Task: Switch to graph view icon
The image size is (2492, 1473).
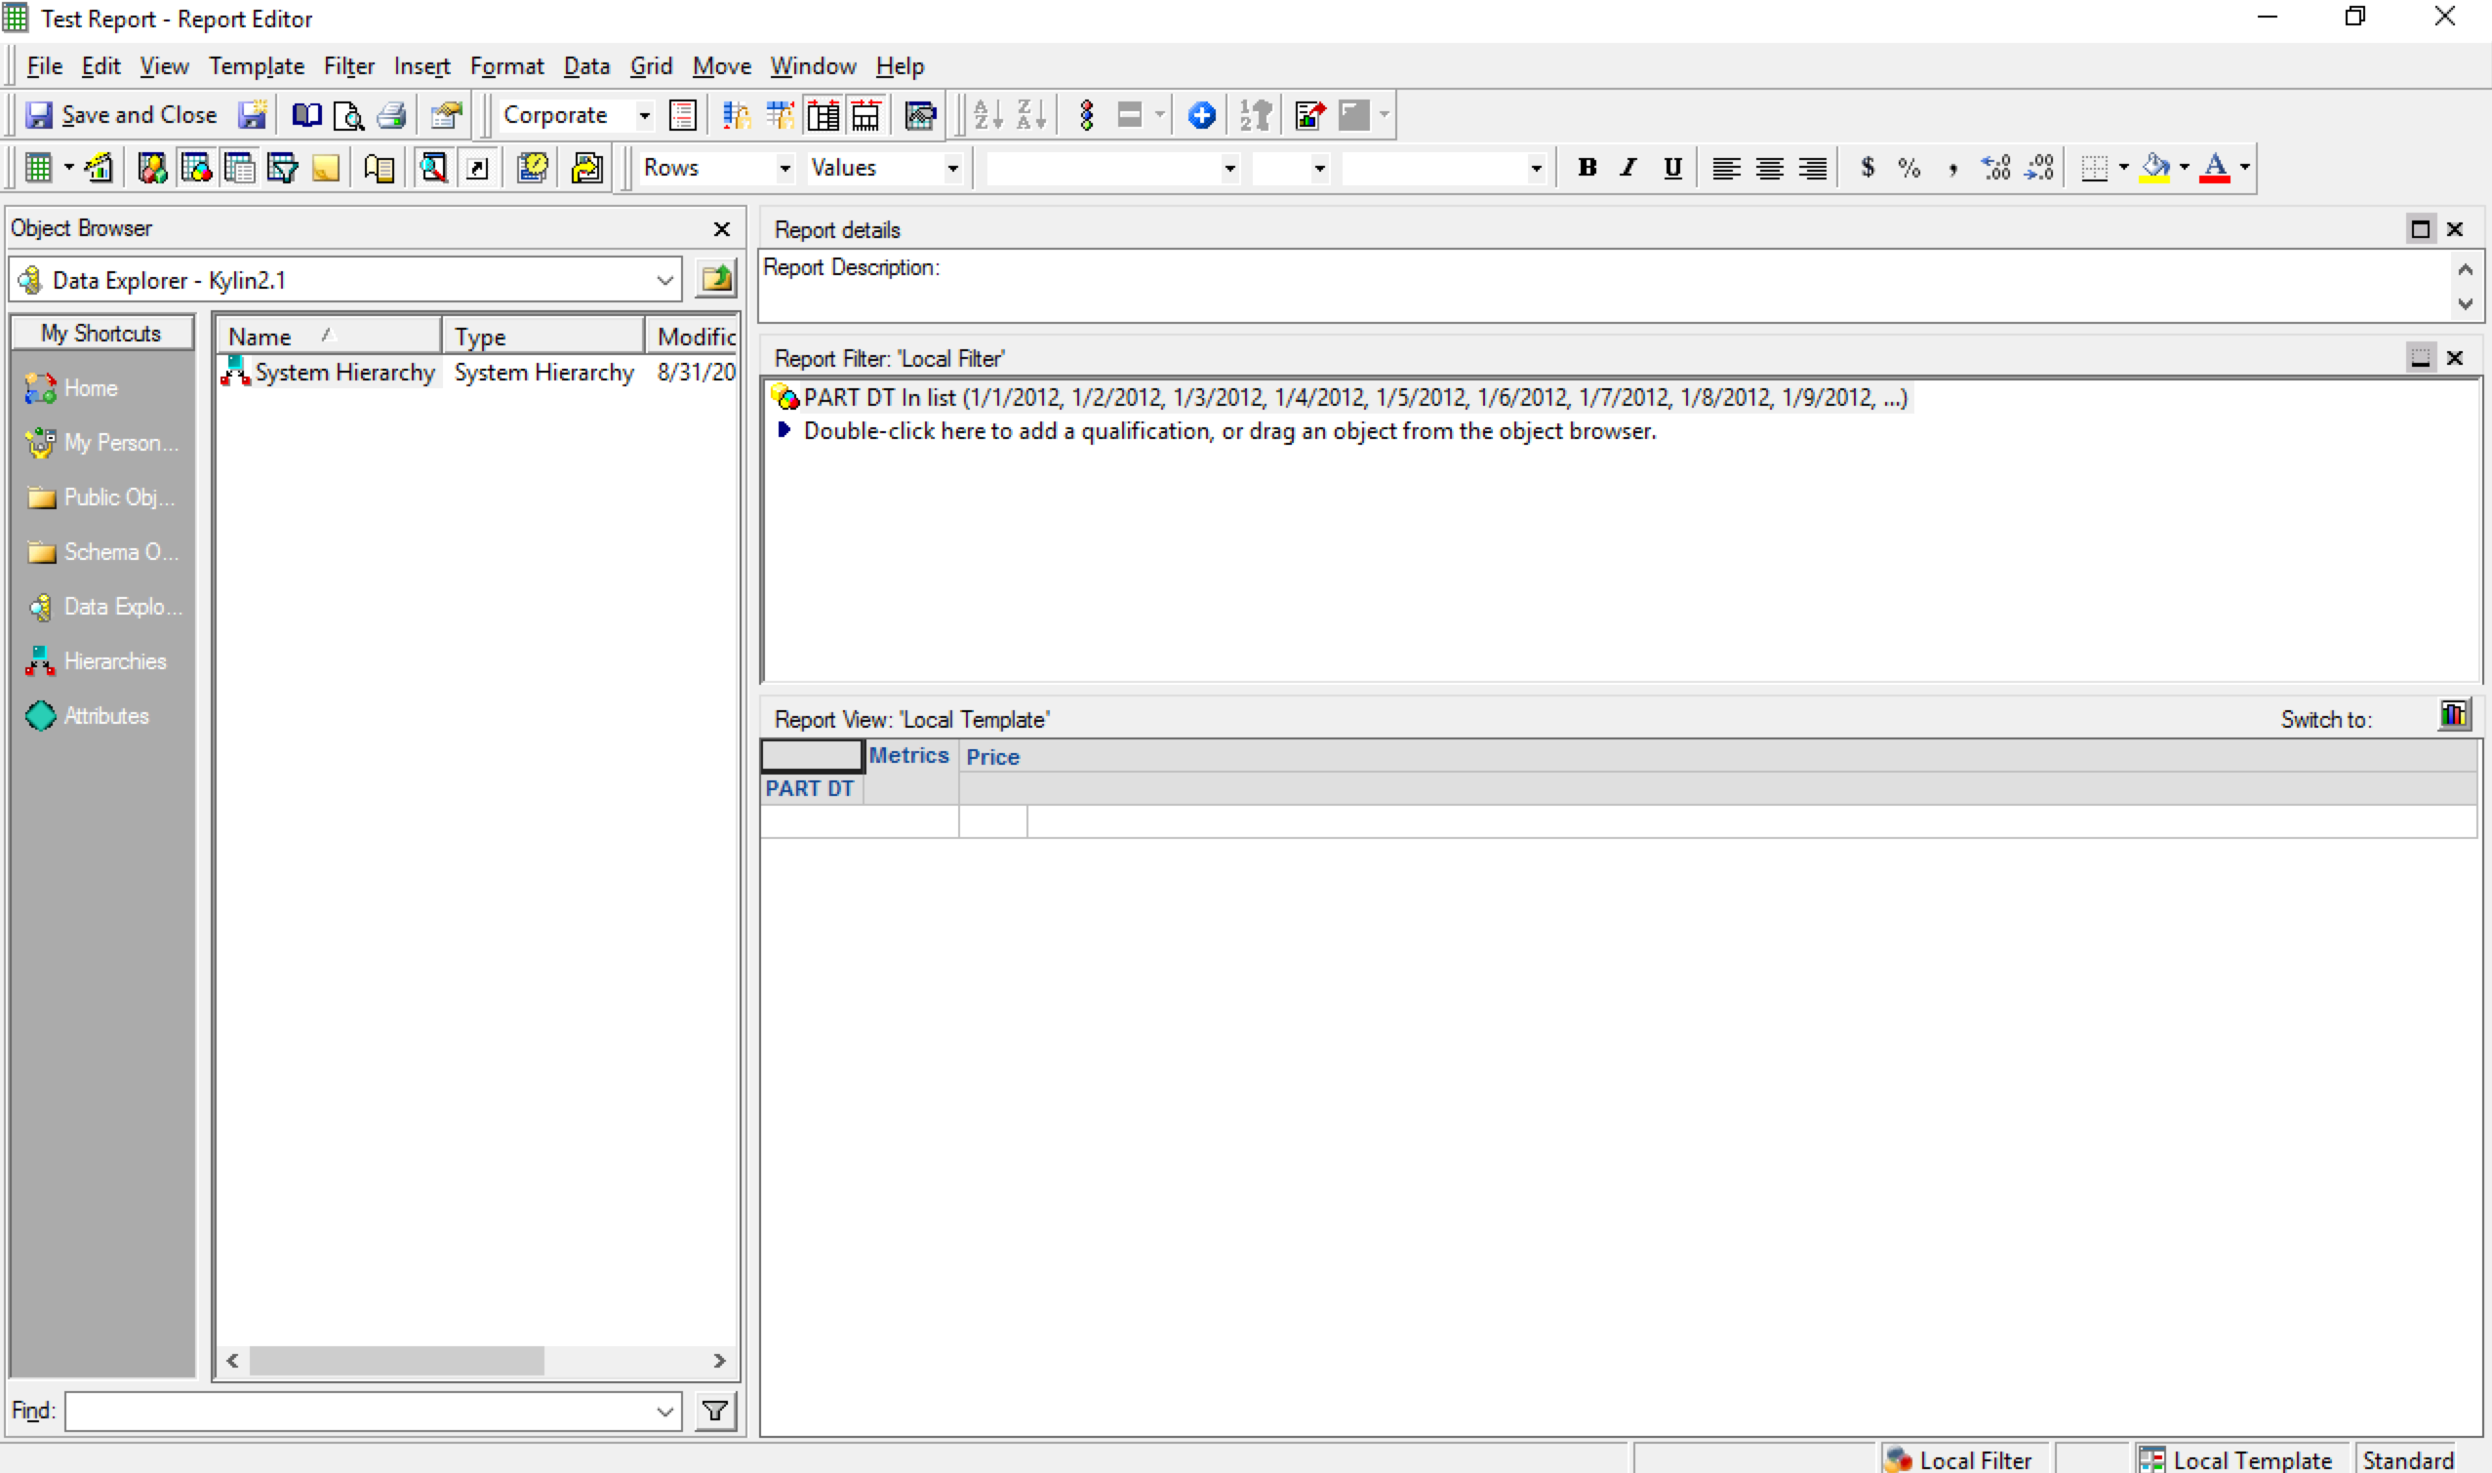Action: tap(2453, 715)
